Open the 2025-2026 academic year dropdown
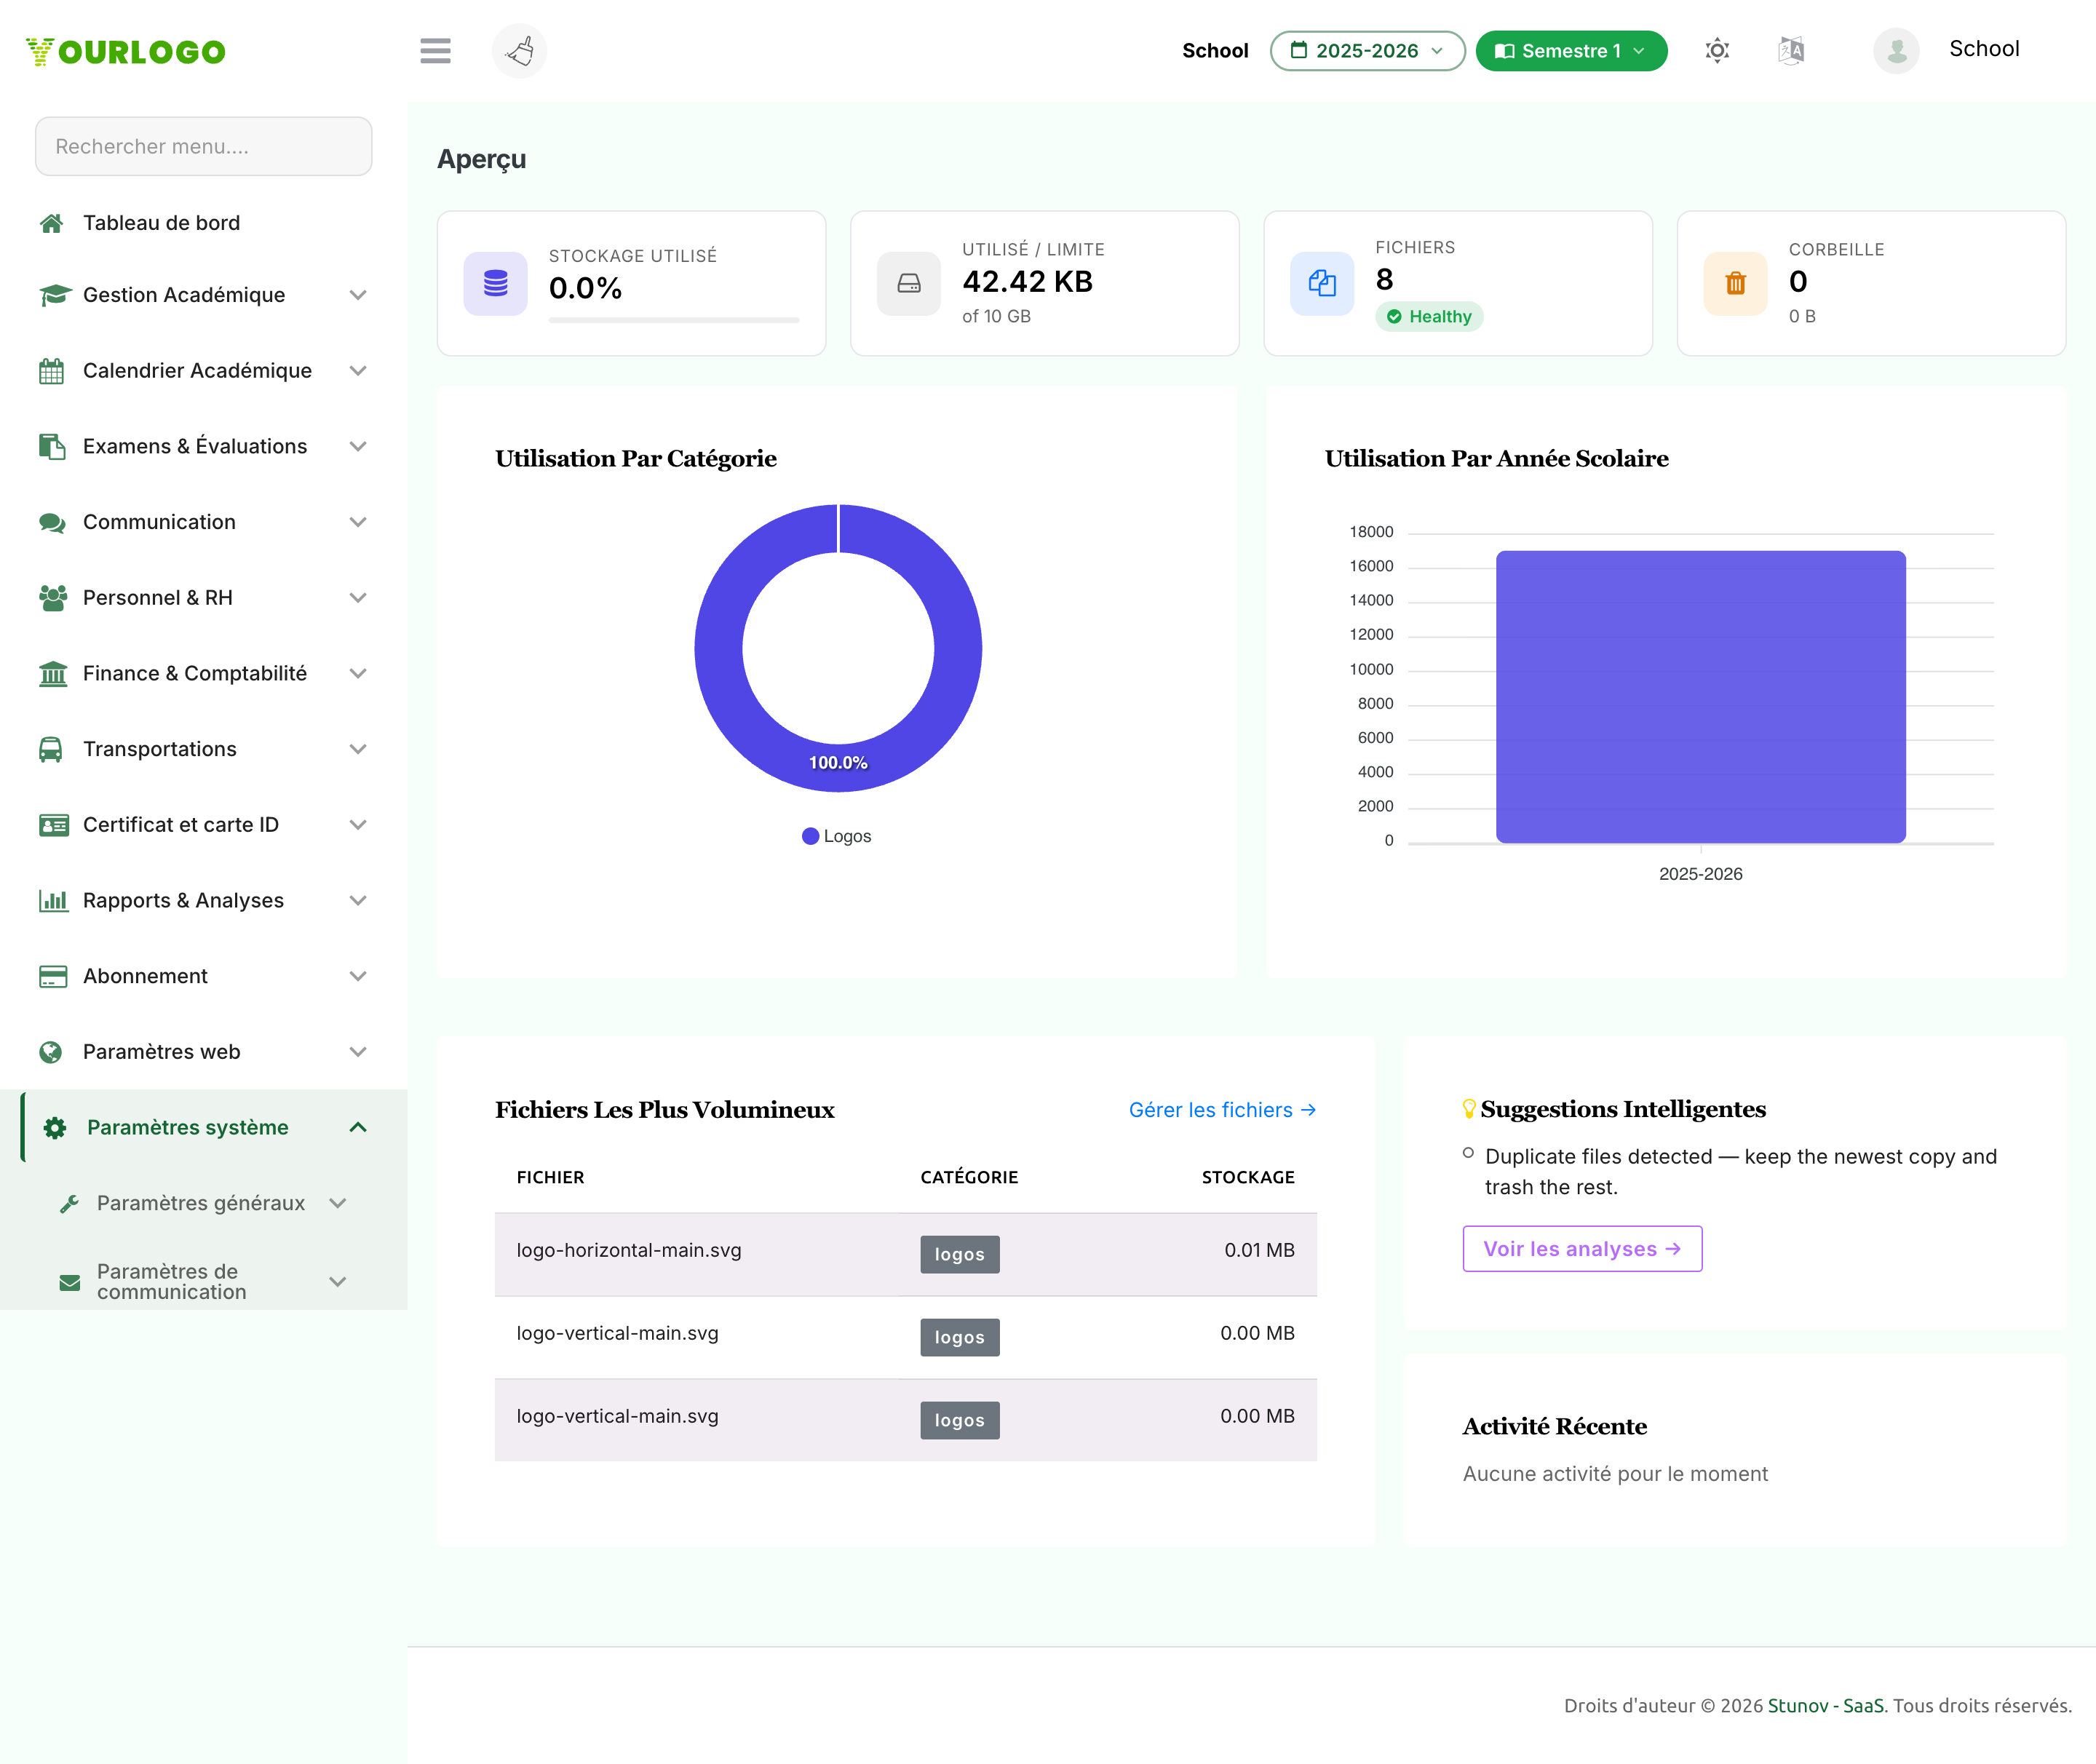The width and height of the screenshot is (2096, 1764). click(1367, 51)
